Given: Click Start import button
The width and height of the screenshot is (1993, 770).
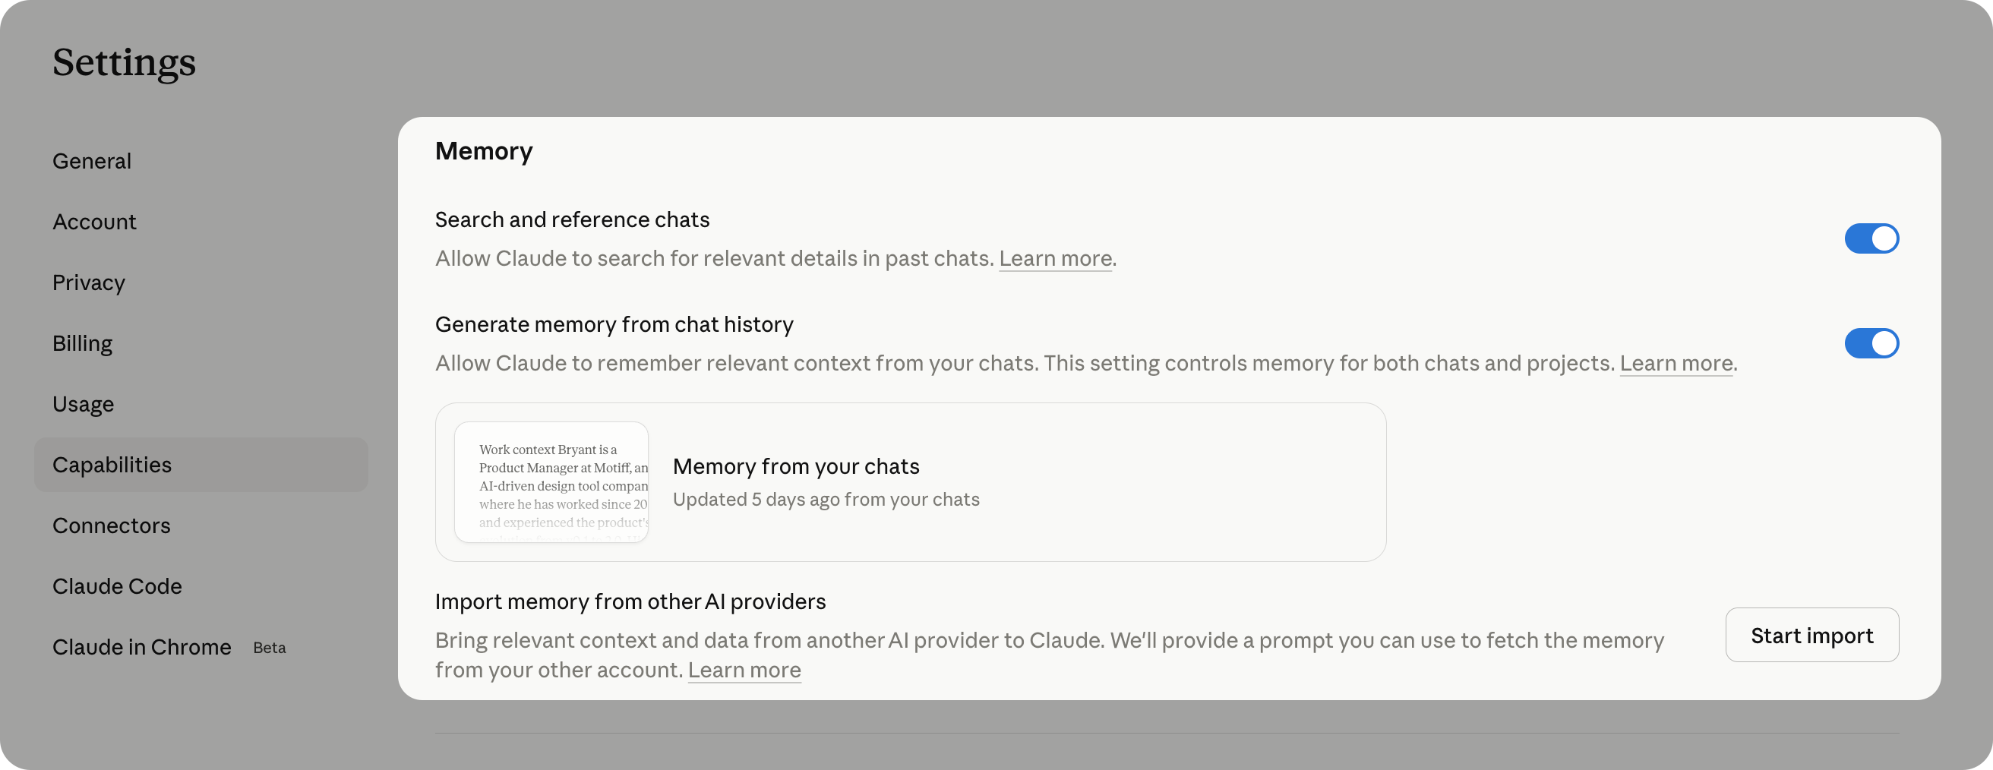Looking at the screenshot, I should coord(1812,635).
